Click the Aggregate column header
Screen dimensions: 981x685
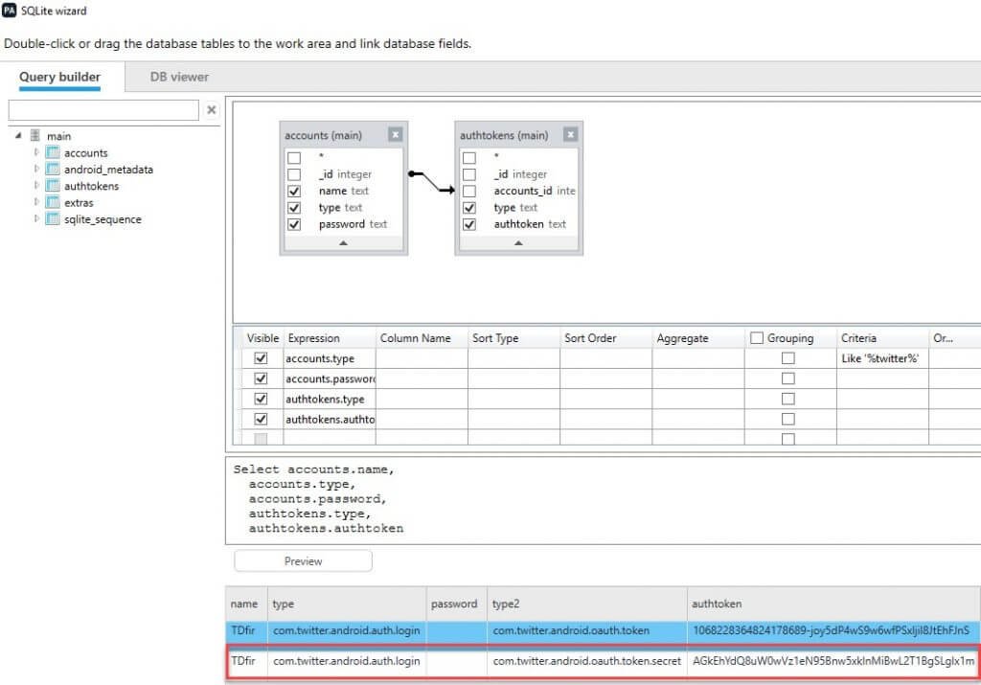[698, 338]
